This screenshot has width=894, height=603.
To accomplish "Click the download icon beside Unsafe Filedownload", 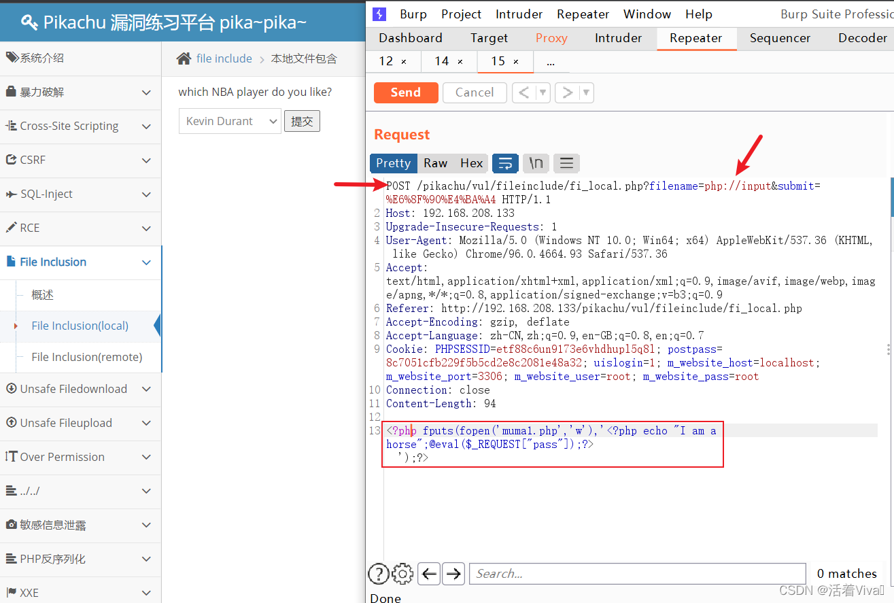I will (x=11, y=389).
